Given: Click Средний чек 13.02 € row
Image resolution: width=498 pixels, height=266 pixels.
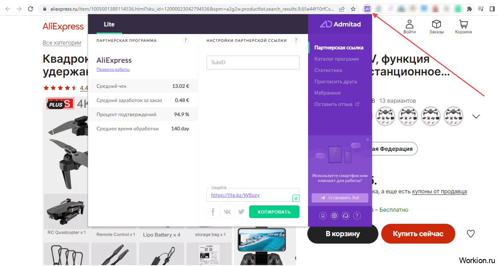Looking at the screenshot, I should coord(143,86).
